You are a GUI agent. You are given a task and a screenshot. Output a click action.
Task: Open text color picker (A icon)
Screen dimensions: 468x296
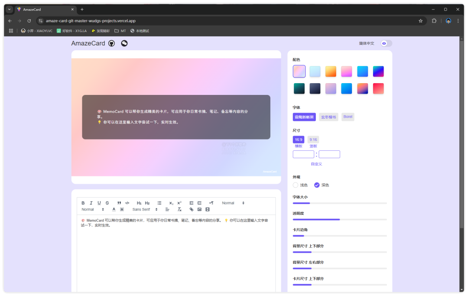pyautogui.click(x=114, y=209)
